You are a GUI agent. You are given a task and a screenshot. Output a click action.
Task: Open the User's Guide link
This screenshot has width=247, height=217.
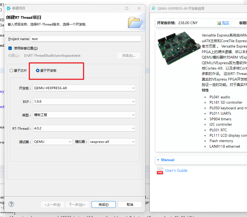[x=176, y=171]
